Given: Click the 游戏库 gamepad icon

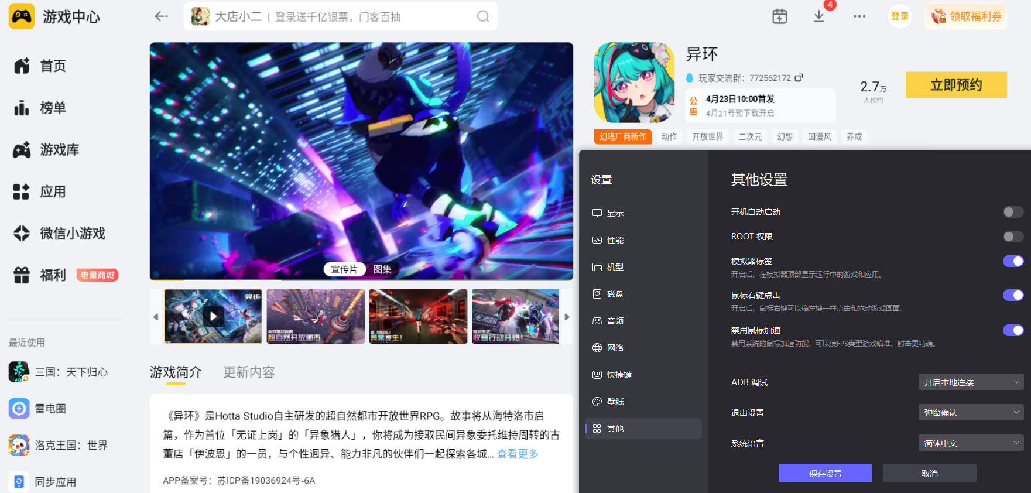Looking at the screenshot, I should coord(22,150).
